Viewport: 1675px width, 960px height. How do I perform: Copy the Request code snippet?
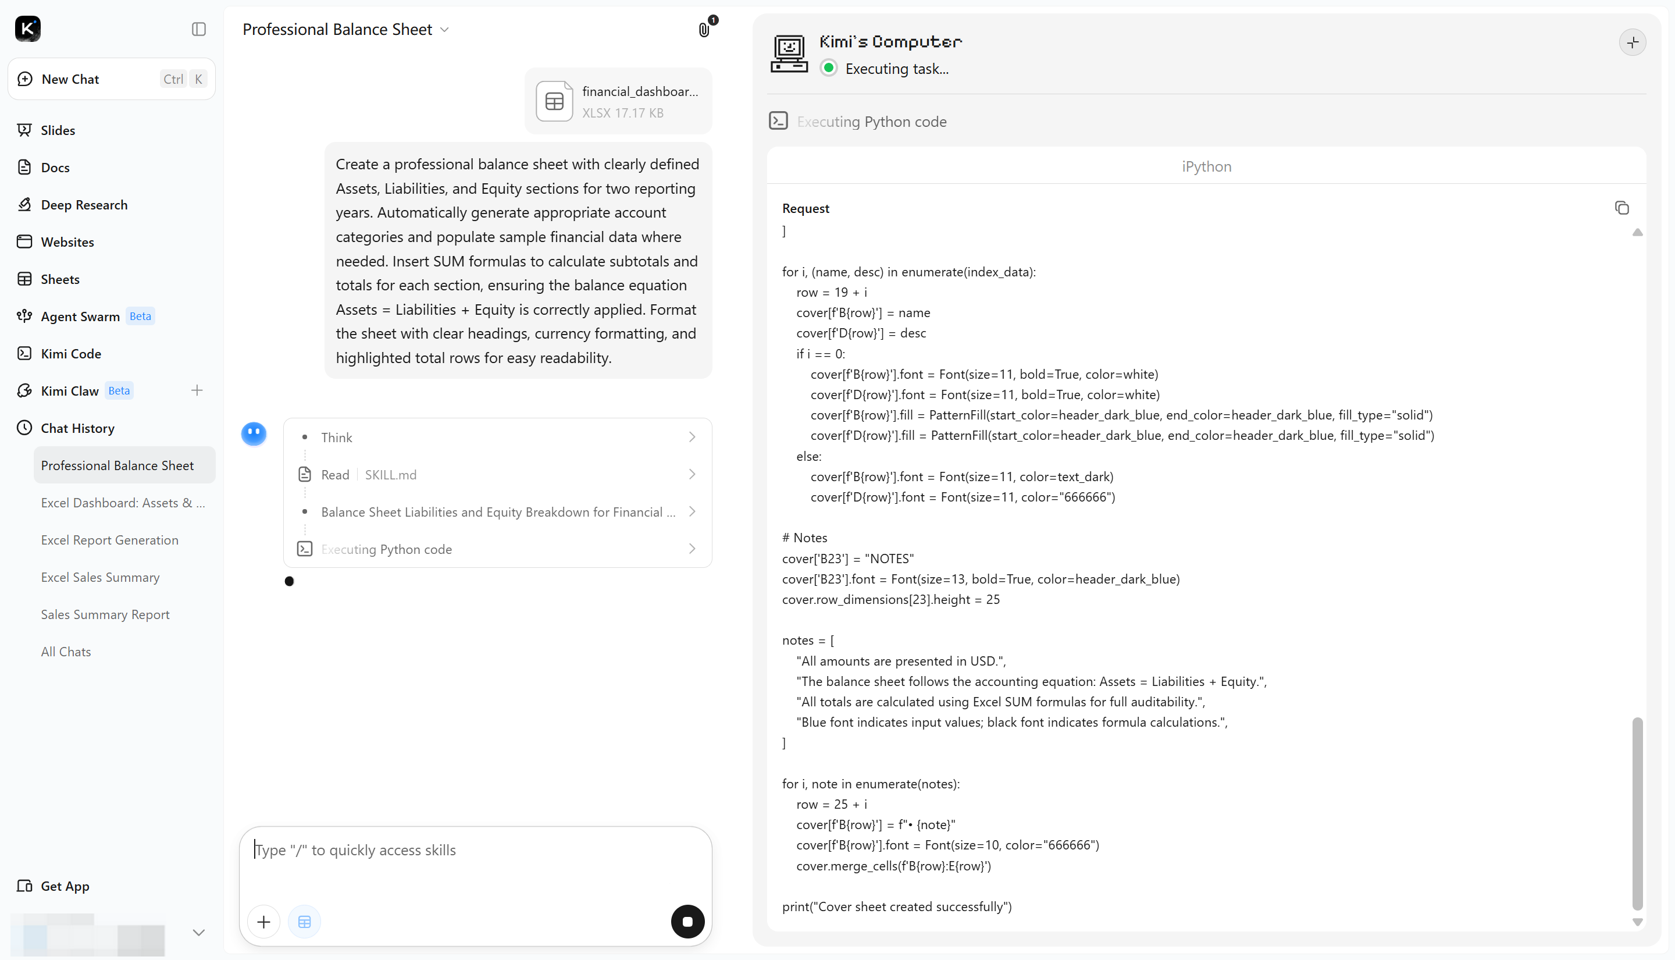tap(1621, 208)
